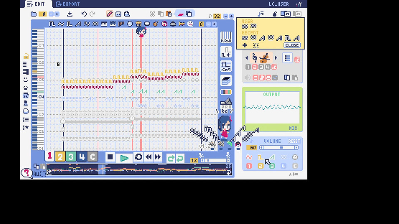Start playback with the green play button
This screenshot has height=224, width=399.
pos(124,158)
